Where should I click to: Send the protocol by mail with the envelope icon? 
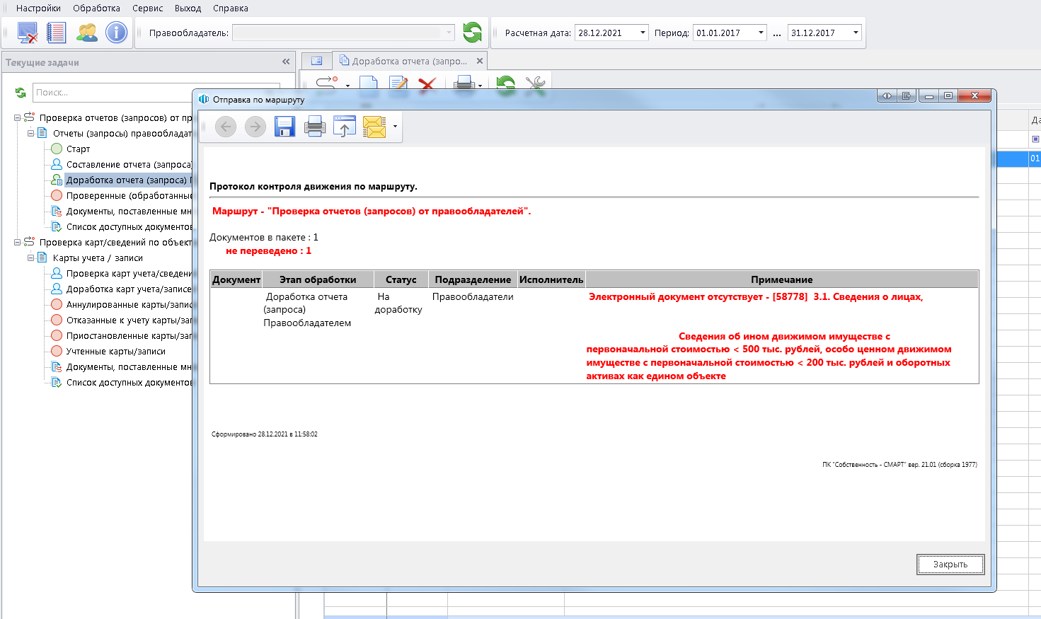374,127
